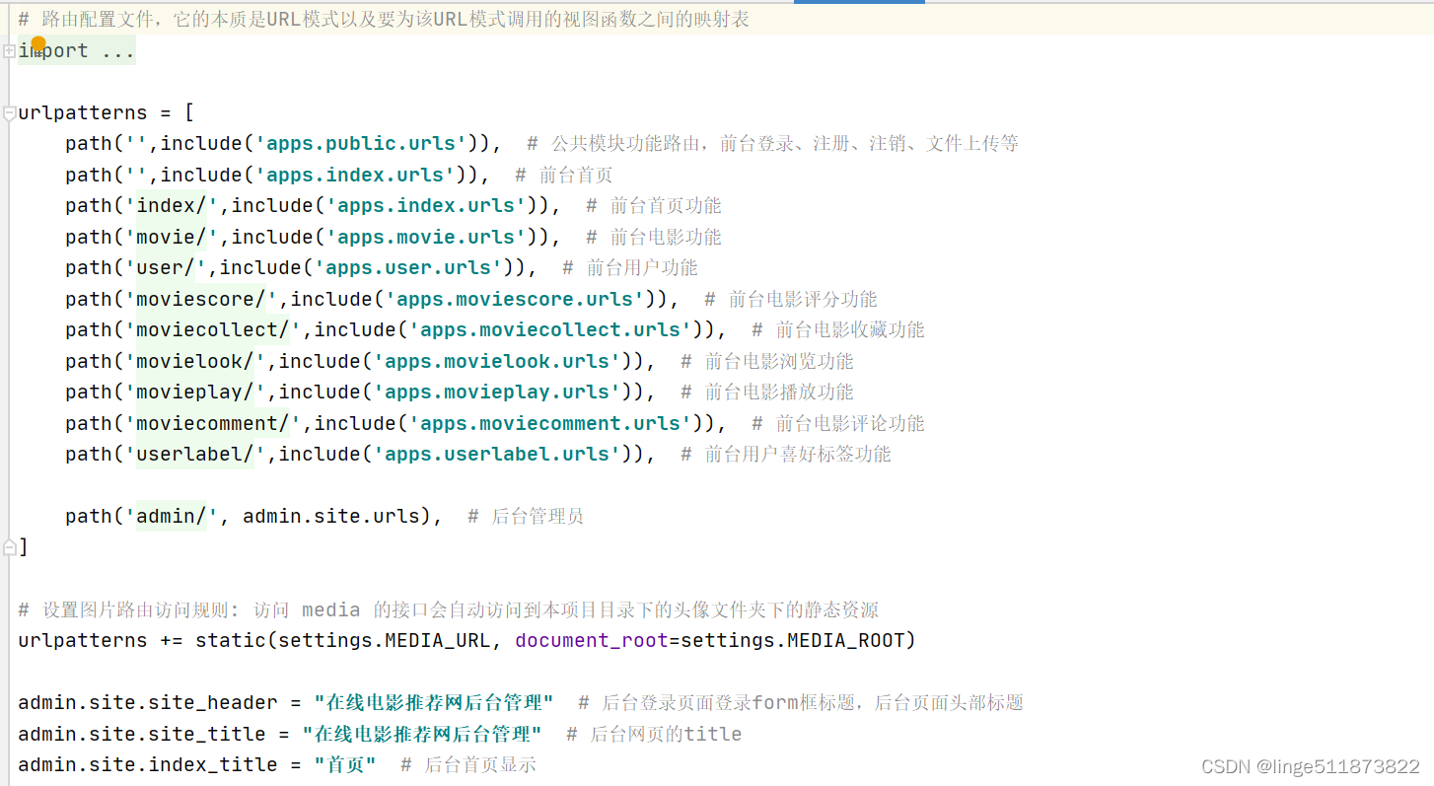This screenshot has height=786, width=1434.
Task: Click 'apps.movielook.urls' string
Action: pos(498,361)
